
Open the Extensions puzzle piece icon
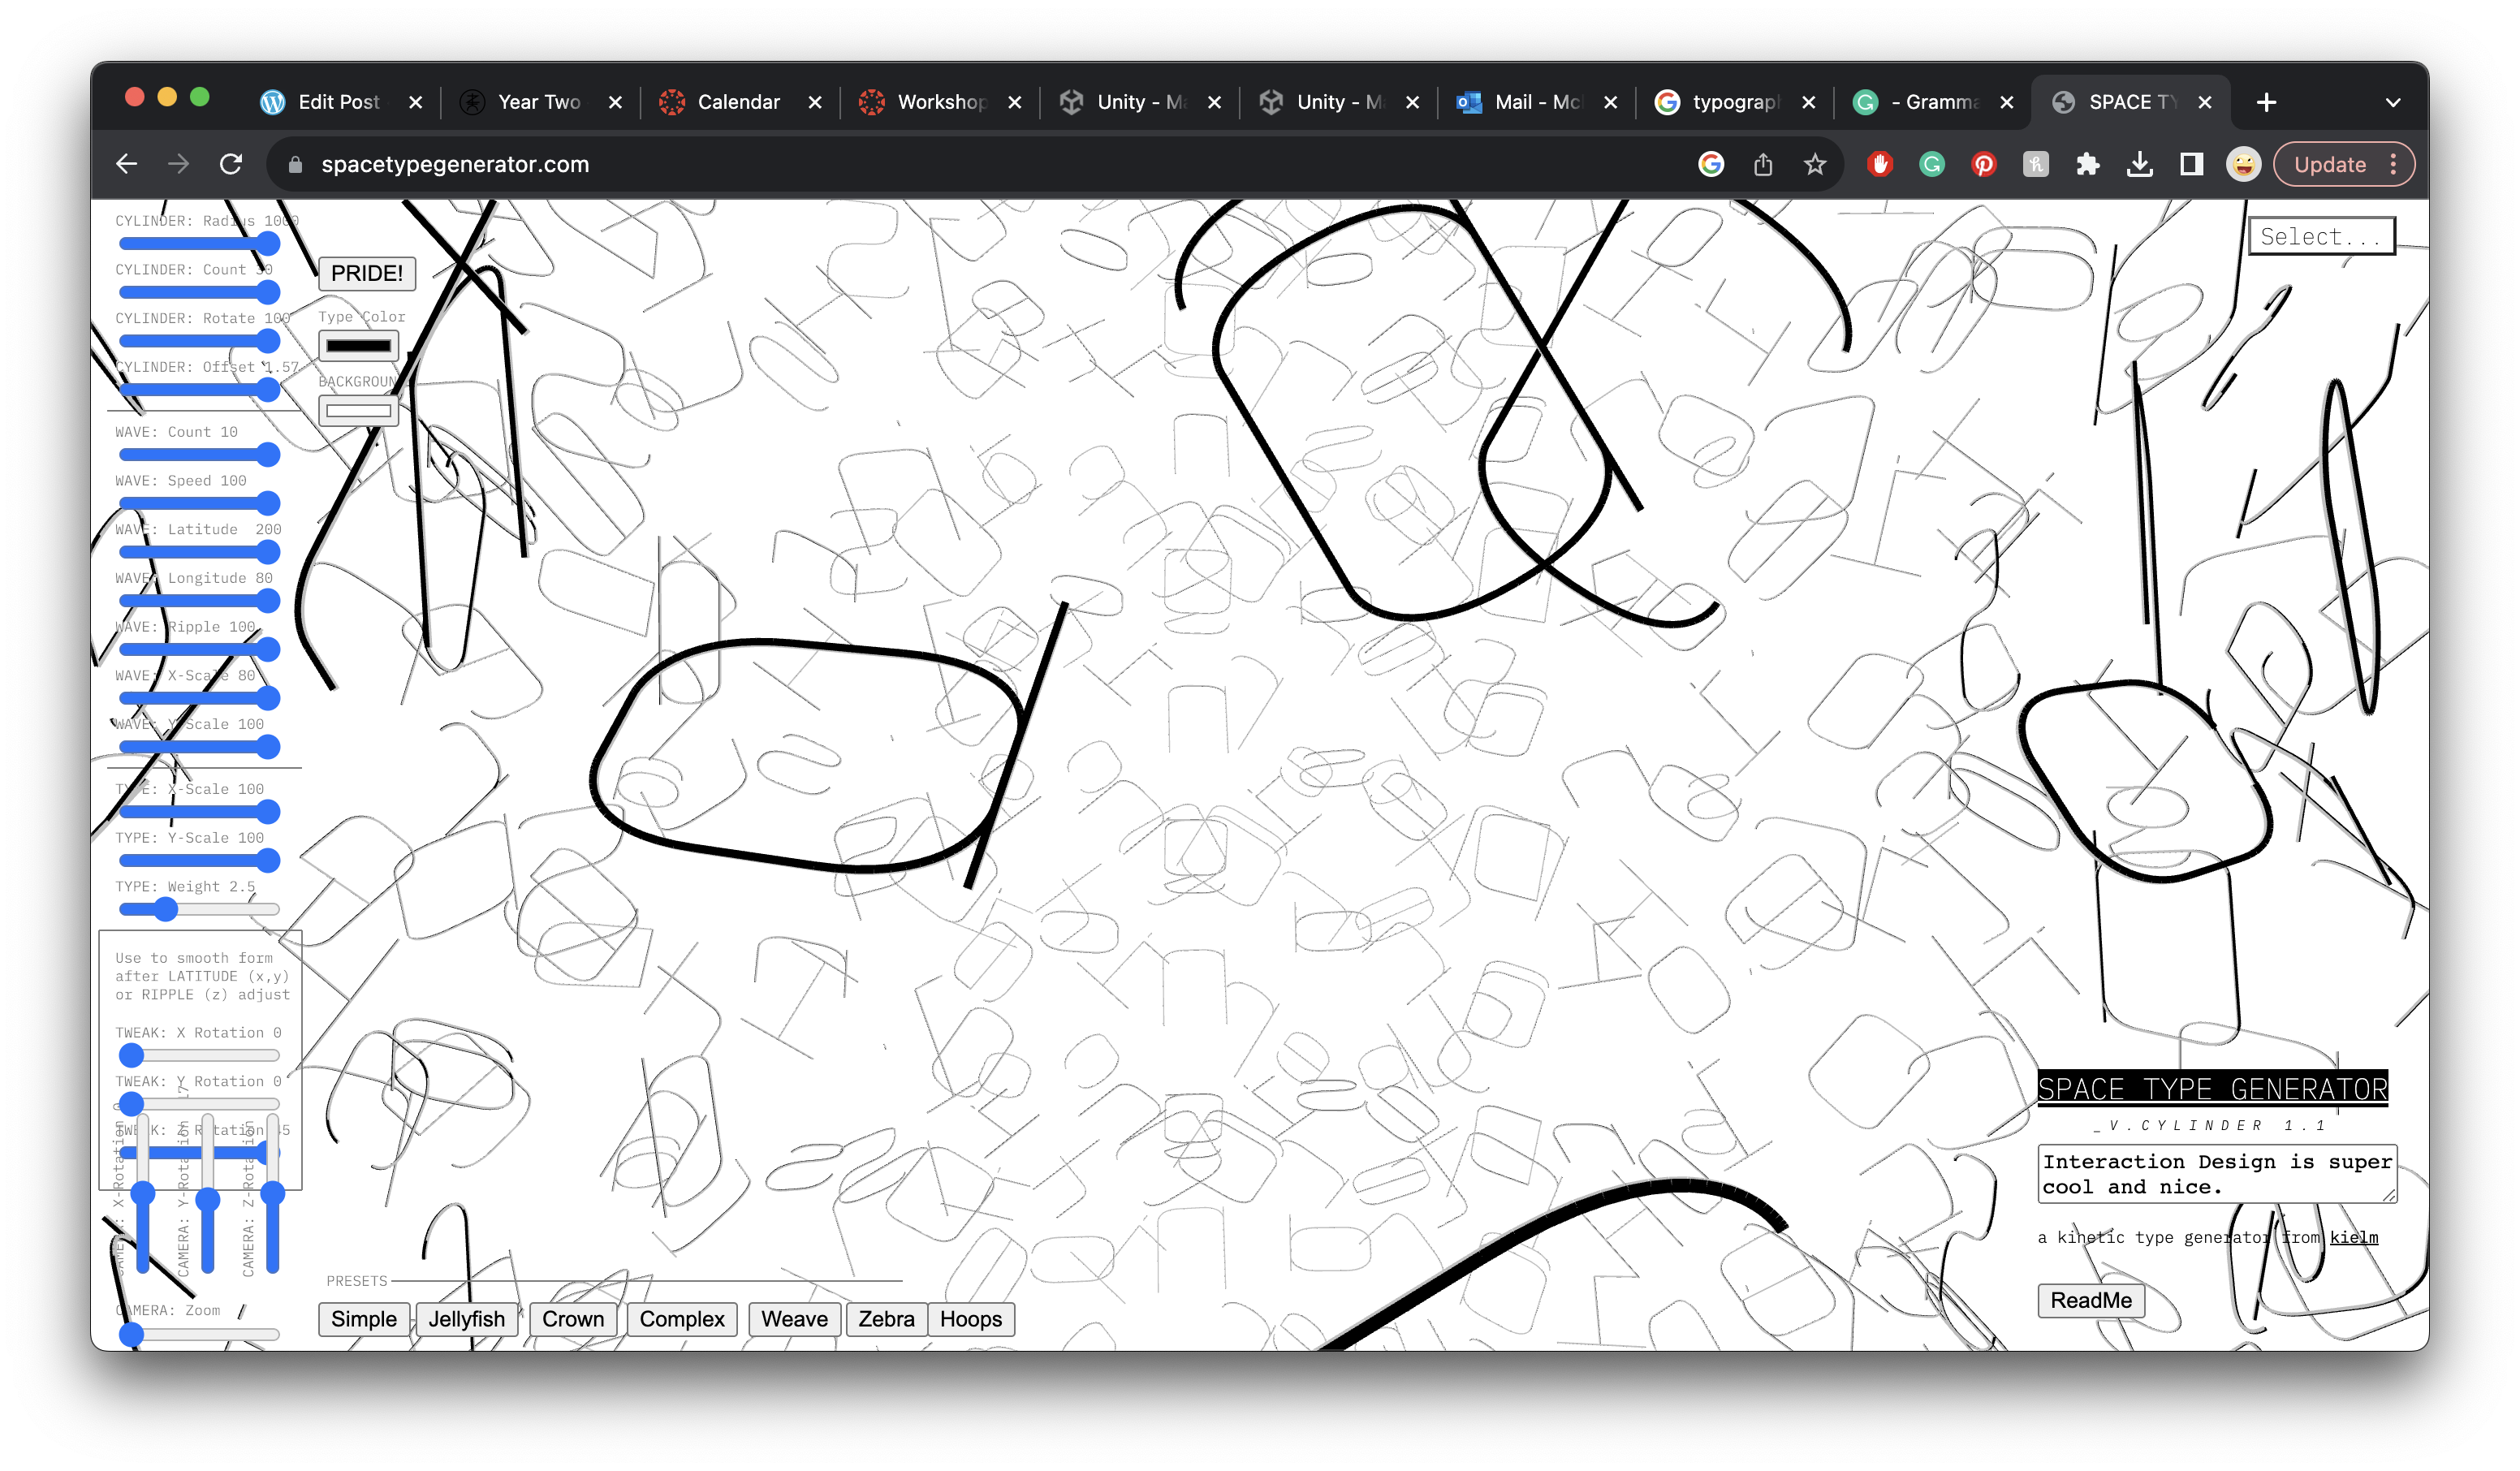(2087, 164)
